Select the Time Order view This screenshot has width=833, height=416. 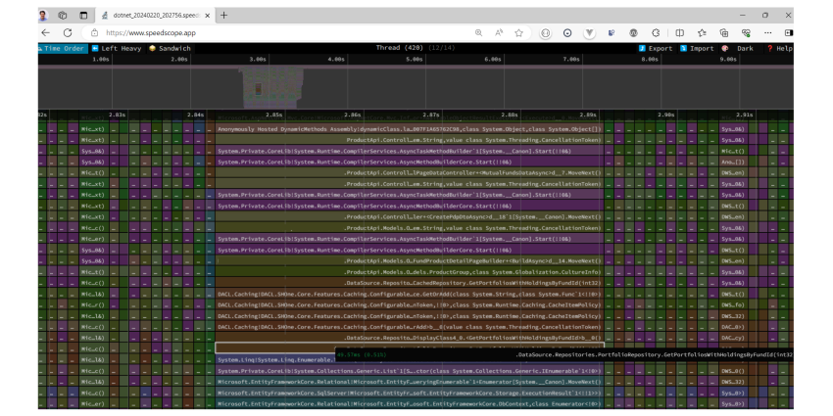tap(62, 48)
